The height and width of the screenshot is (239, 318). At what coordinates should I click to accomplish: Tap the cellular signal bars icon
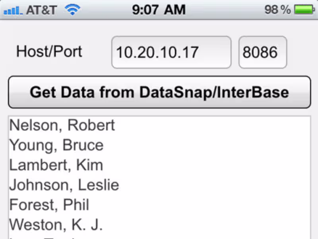(12, 10)
